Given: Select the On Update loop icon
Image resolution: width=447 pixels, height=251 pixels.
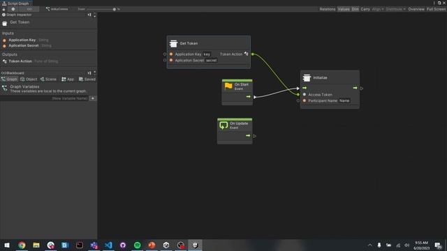Looking at the screenshot, I should pos(223,125).
